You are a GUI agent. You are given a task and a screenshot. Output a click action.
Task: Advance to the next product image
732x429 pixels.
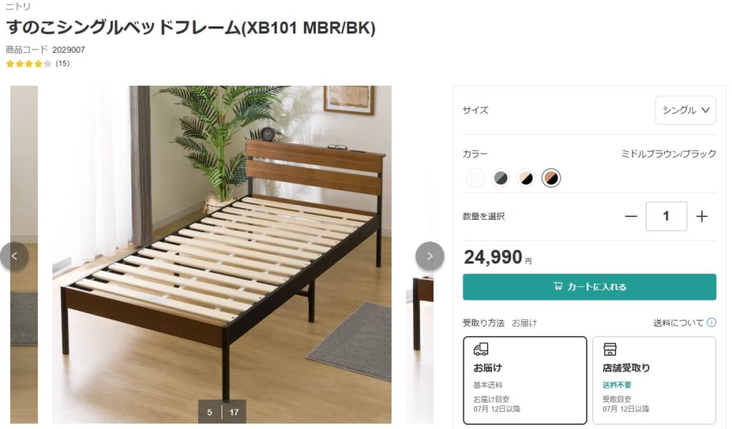[430, 256]
